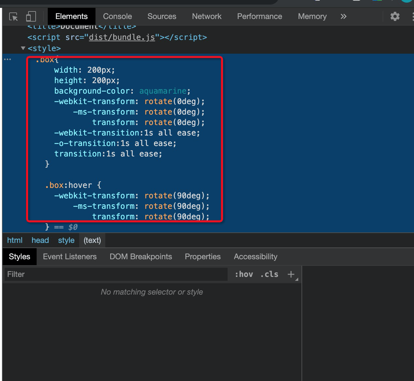Open the Sources tab
Viewport: 414px width, 381px height.
tap(162, 16)
